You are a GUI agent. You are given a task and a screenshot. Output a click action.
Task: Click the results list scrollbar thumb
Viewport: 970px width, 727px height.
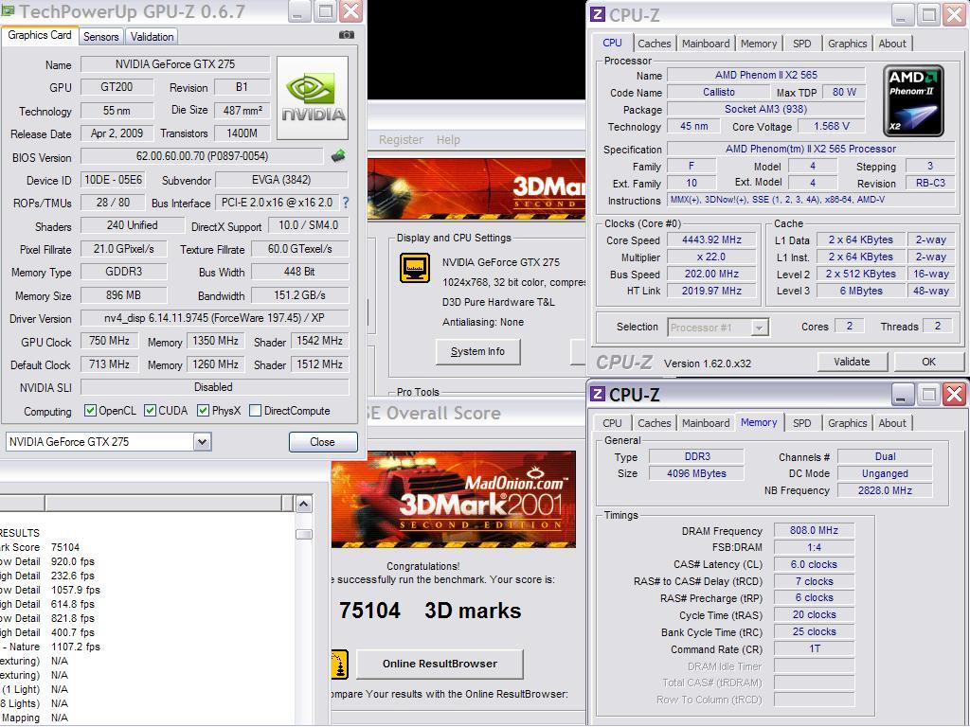(304, 534)
